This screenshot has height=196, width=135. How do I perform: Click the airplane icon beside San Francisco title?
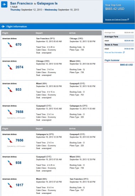[4, 5]
